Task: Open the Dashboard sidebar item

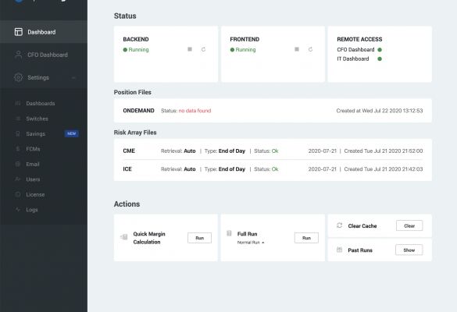Action: 44,32
